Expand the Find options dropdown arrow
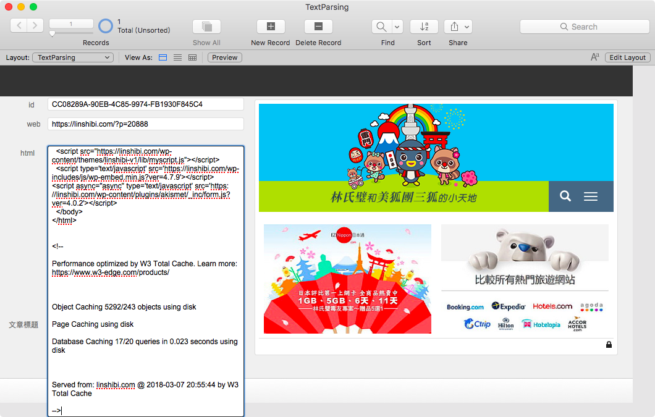The height and width of the screenshot is (417, 655). pyautogui.click(x=397, y=27)
